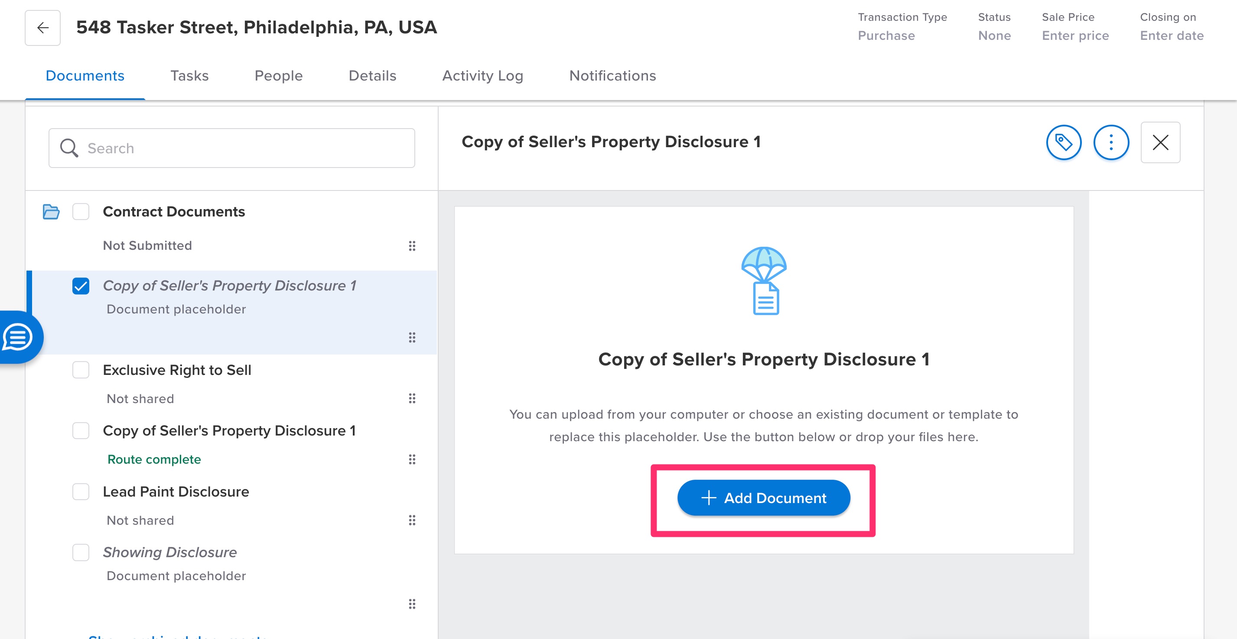Viewport: 1237px width, 639px height.
Task: Click Enter date under Closing on
Action: [1171, 35]
